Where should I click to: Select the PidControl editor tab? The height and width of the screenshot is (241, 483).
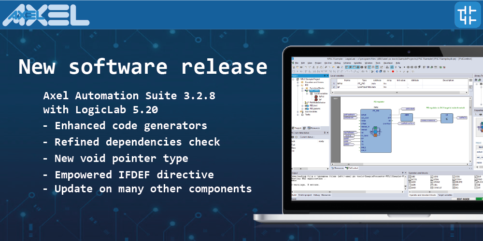click(352, 168)
